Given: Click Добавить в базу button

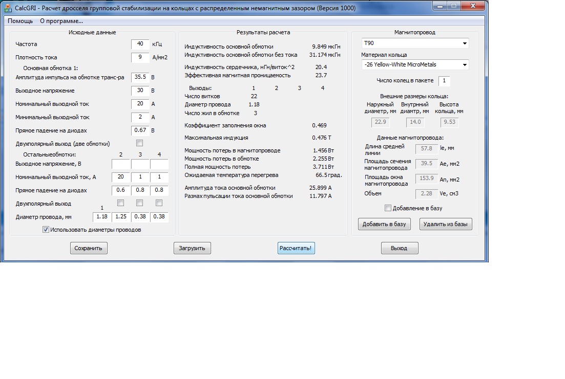Looking at the screenshot, I should (384, 224).
